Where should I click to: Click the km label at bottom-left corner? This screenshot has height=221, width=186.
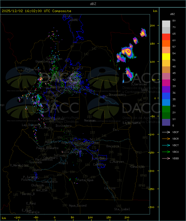pos(4,218)
